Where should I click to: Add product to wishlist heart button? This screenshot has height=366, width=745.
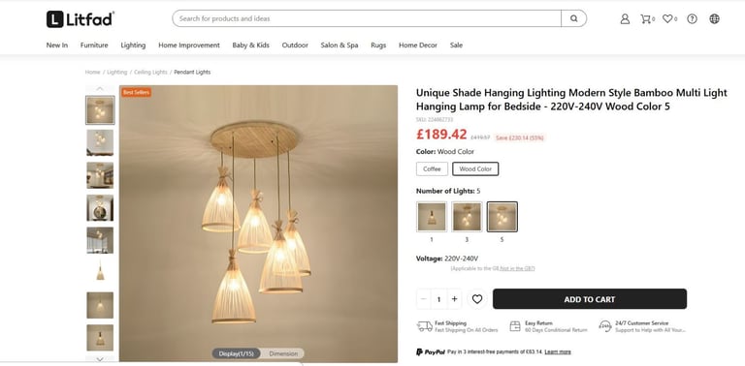click(x=477, y=299)
